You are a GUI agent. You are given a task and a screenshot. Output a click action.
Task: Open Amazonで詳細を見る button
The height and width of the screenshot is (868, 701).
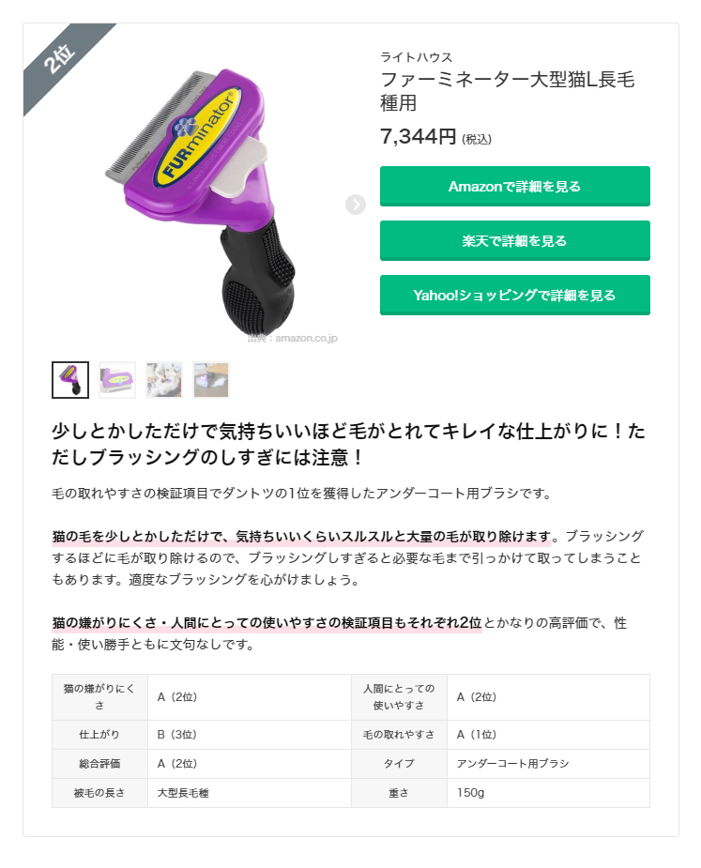click(514, 187)
